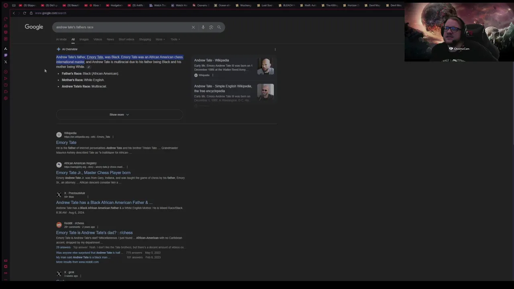Switch to the 'Horizon Z' browser tab
Screen dimensions: 514x289
351,5
